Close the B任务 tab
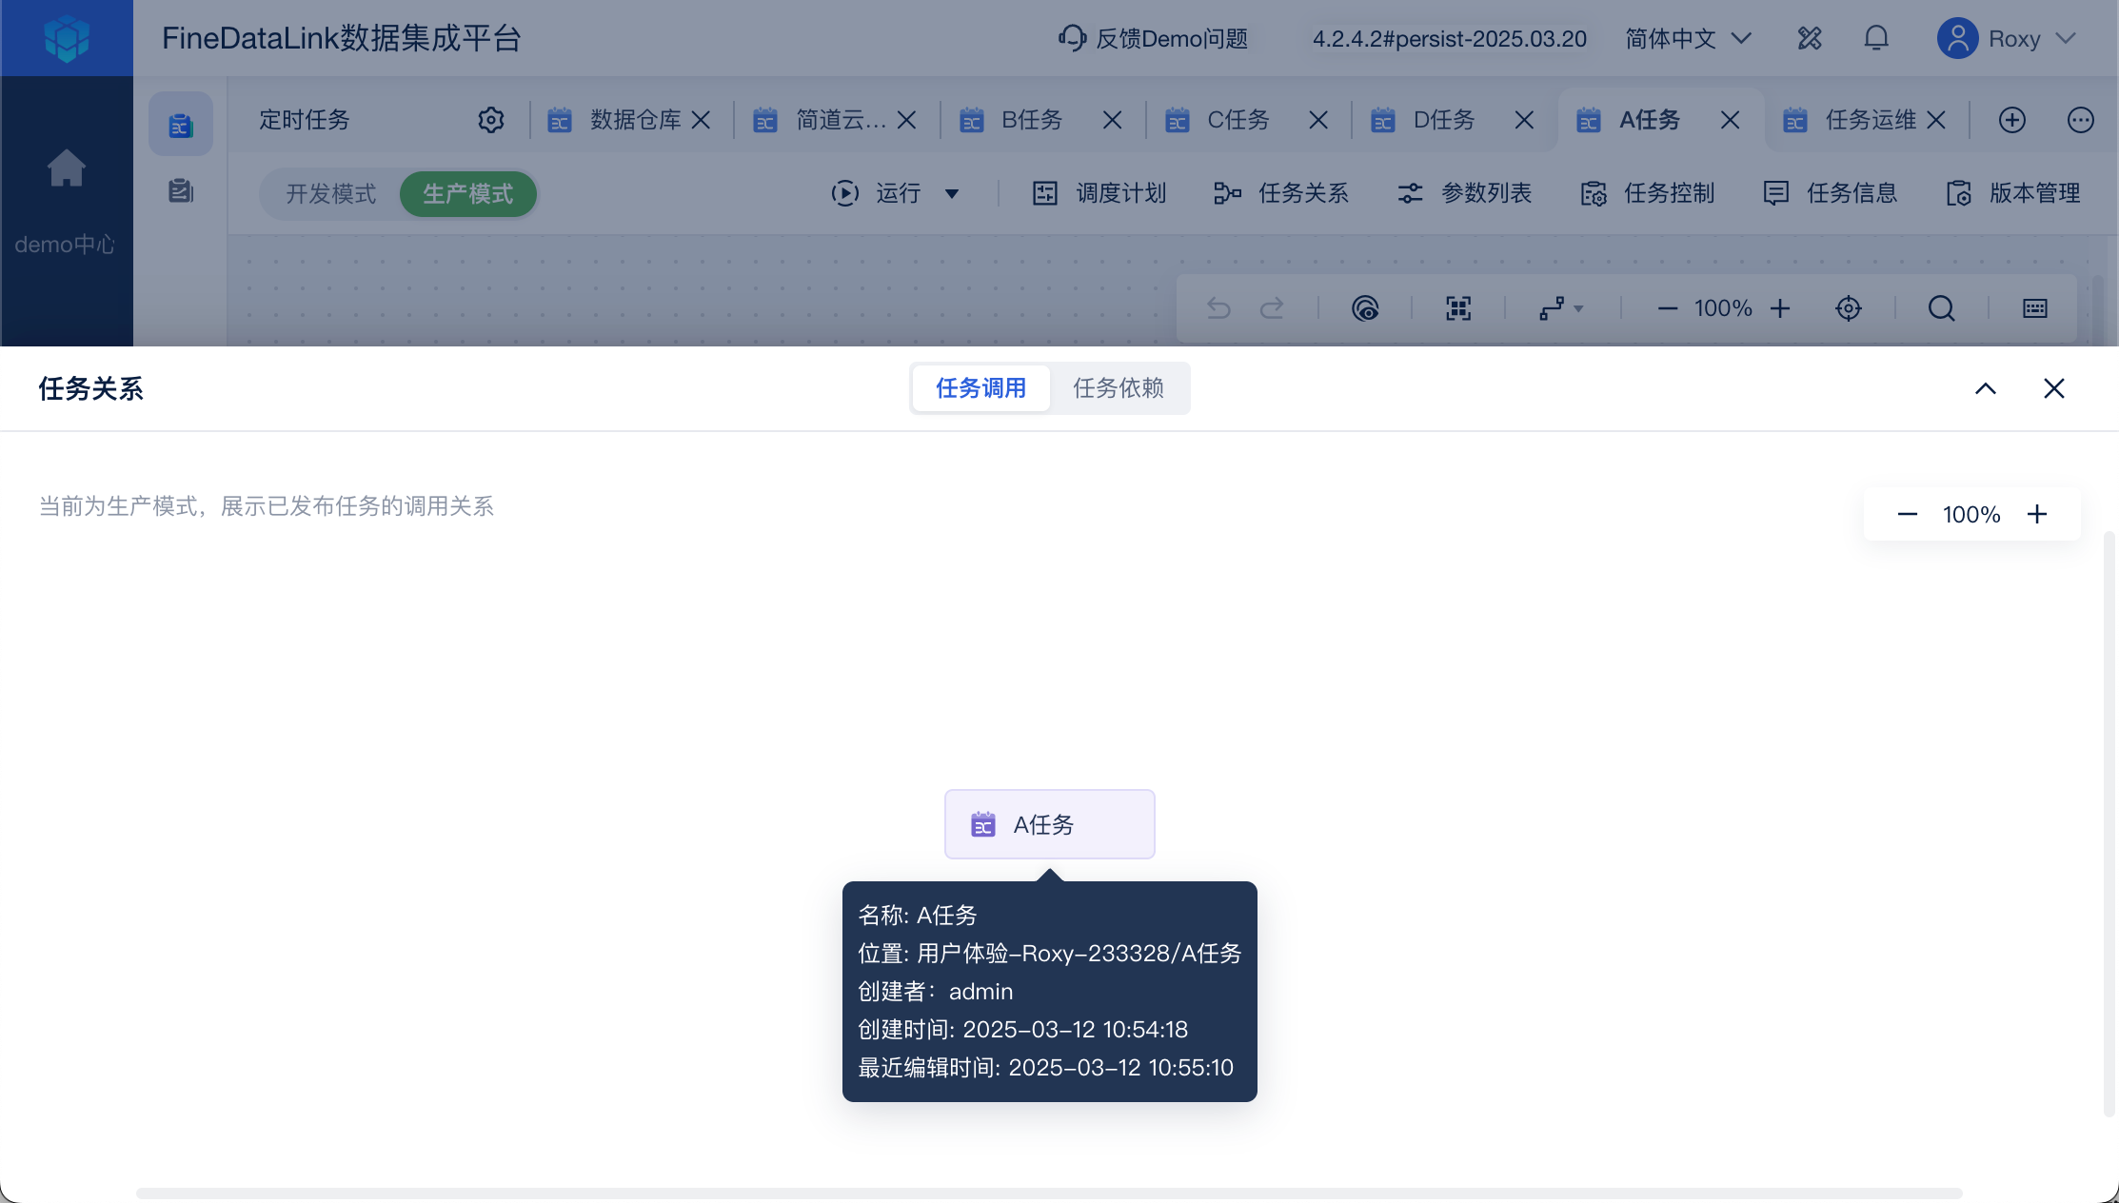Screen dimensions: 2119x1203 (x=1112, y=120)
